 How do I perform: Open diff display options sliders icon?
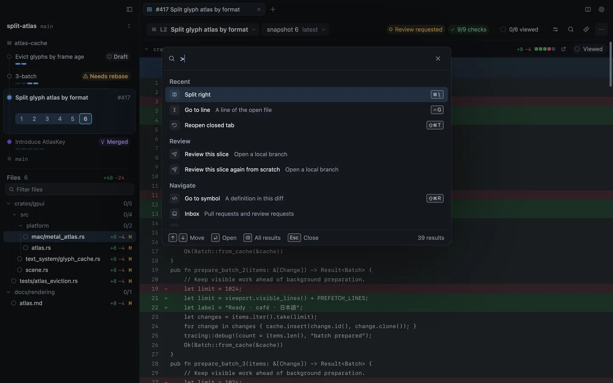[x=556, y=29]
